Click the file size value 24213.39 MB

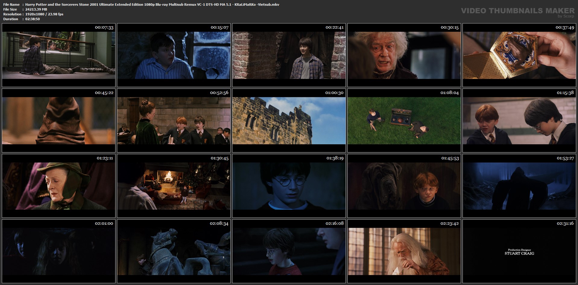tap(36, 9)
